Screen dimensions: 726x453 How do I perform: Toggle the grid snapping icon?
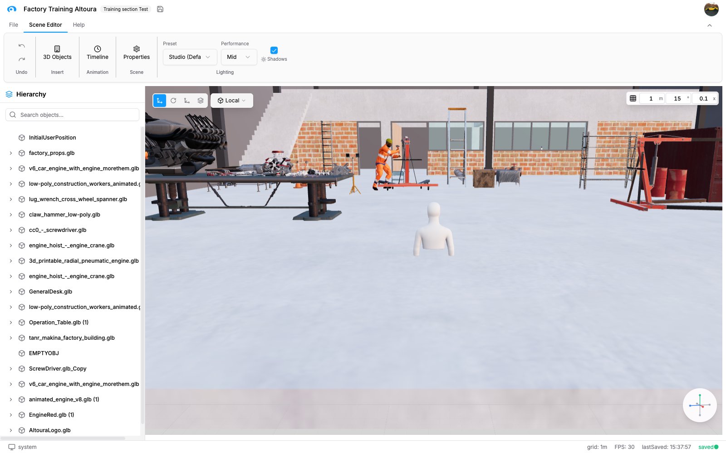tap(633, 98)
